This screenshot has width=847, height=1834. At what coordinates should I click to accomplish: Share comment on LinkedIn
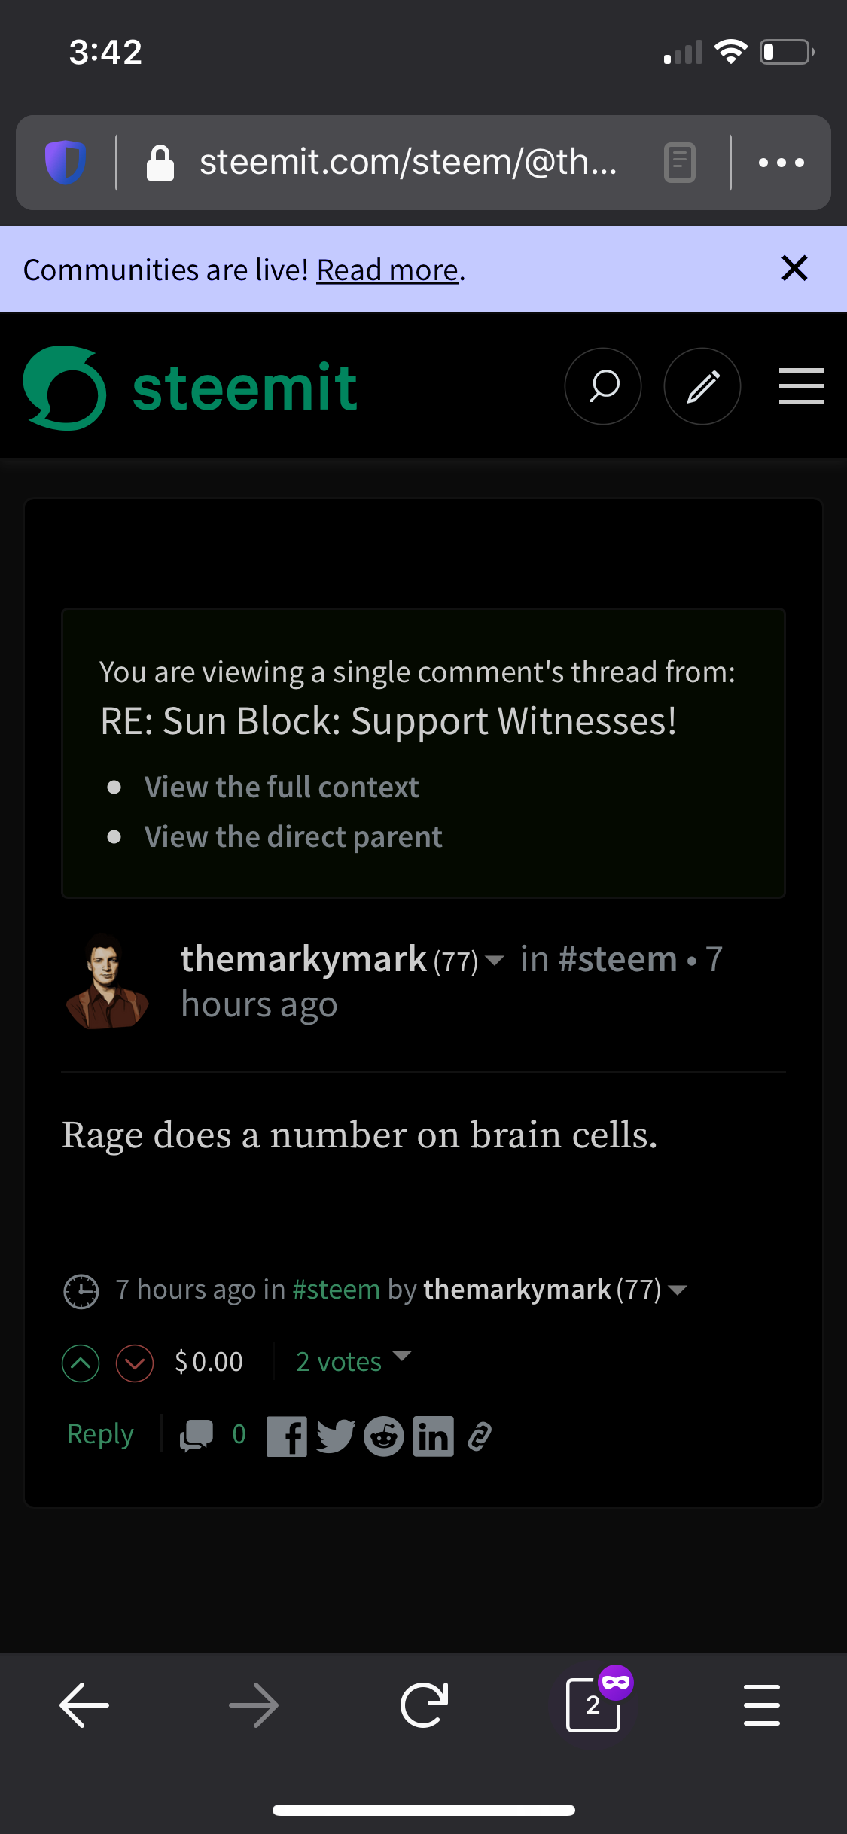(434, 1436)
